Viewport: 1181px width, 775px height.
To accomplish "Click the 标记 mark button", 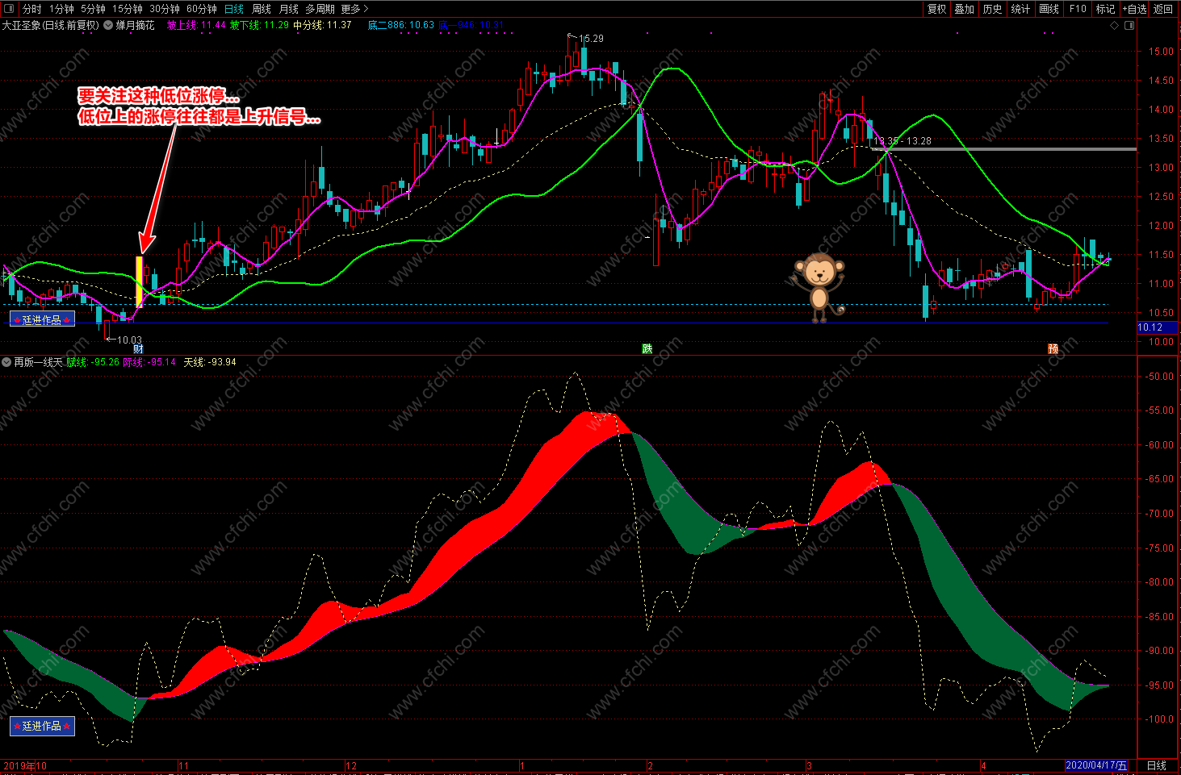I will pyautogui.click(x=1105, y=9).
